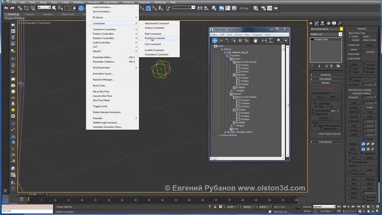Select the Unlink Selection tool
Viewport: 382px width, 215px height.
pyautogui.click(x=26, y=8)
